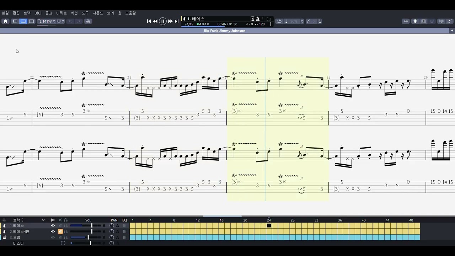Mute track 1. 베이스
Screen dimensions: 455x256
(60, 226)
